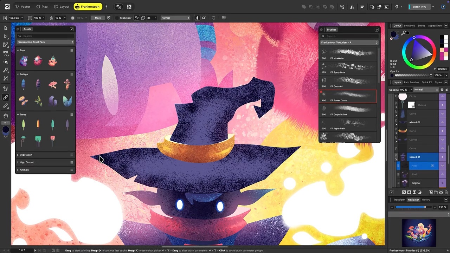This screenshot has width=450, height=253.
Task: Click the Navigator preview thumbnail
Action: coord(419,233)
